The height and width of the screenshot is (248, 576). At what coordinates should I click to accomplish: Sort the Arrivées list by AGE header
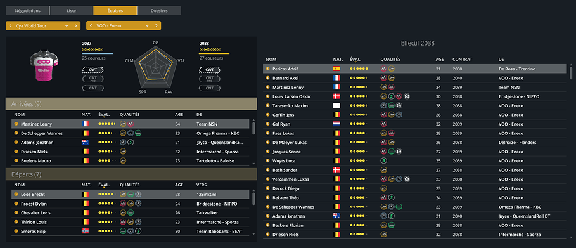click(179, 115)
